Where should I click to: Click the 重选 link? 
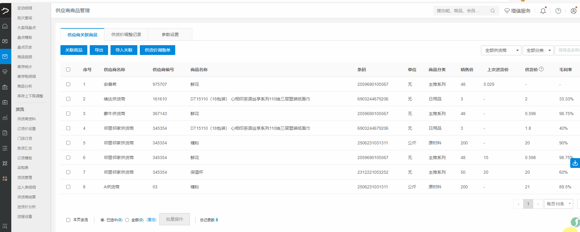(151, 220)
